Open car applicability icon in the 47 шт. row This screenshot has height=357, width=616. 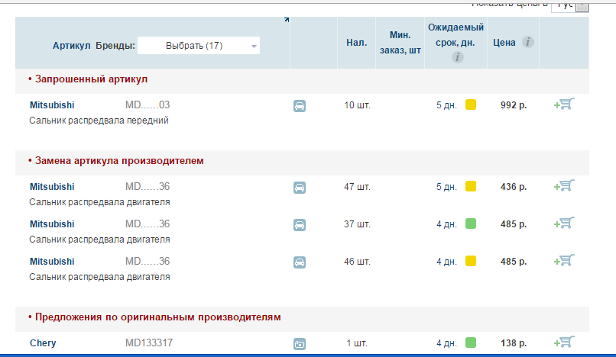pos(300,188)
